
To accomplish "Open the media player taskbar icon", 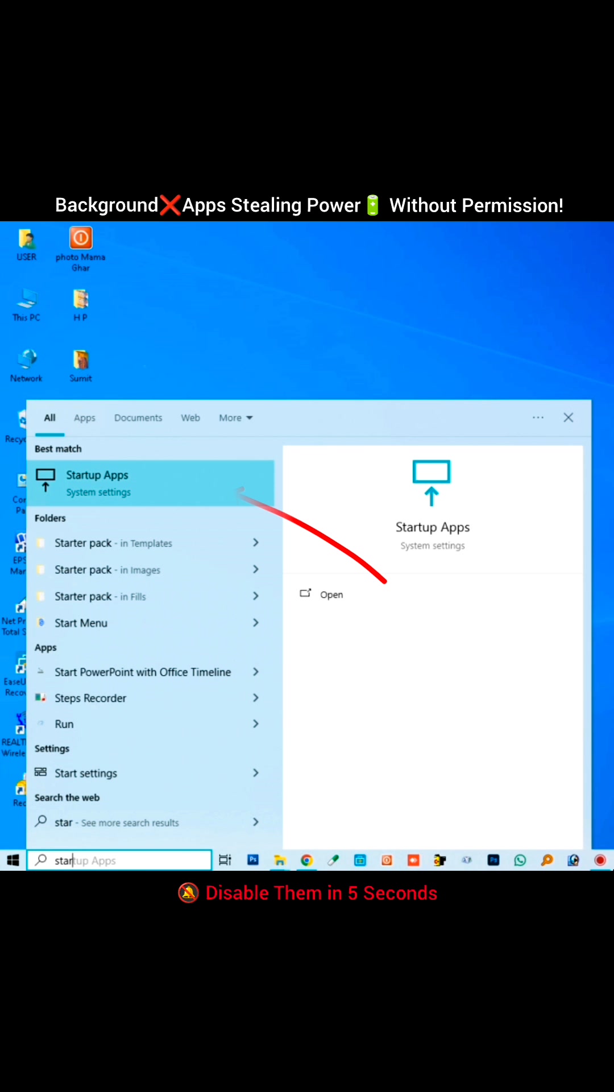I will pyautogui.click(x=574, y=861).
